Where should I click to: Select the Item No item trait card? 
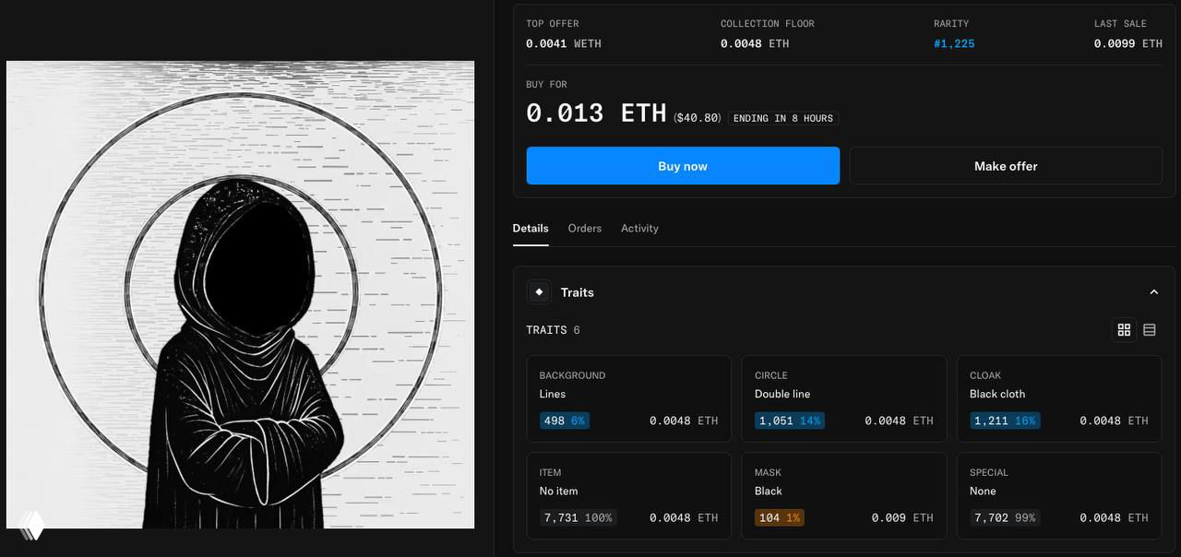pyautogui.click(x=629, y=496)
